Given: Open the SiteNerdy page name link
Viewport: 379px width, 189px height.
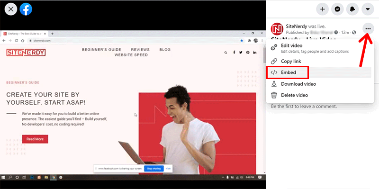Looking at the screenshot, I should (297, 27).
